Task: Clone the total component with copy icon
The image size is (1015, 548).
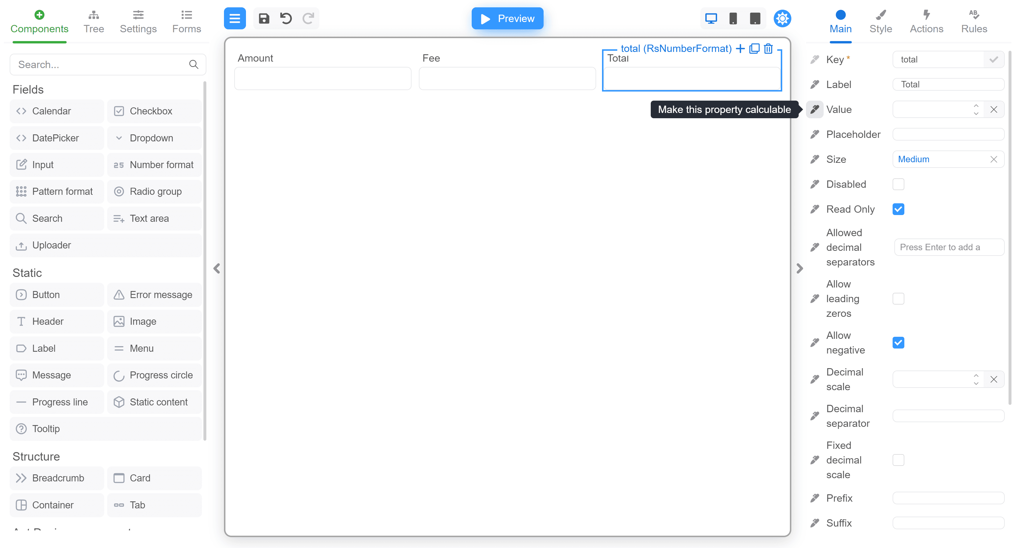Action: coord(754,48)
